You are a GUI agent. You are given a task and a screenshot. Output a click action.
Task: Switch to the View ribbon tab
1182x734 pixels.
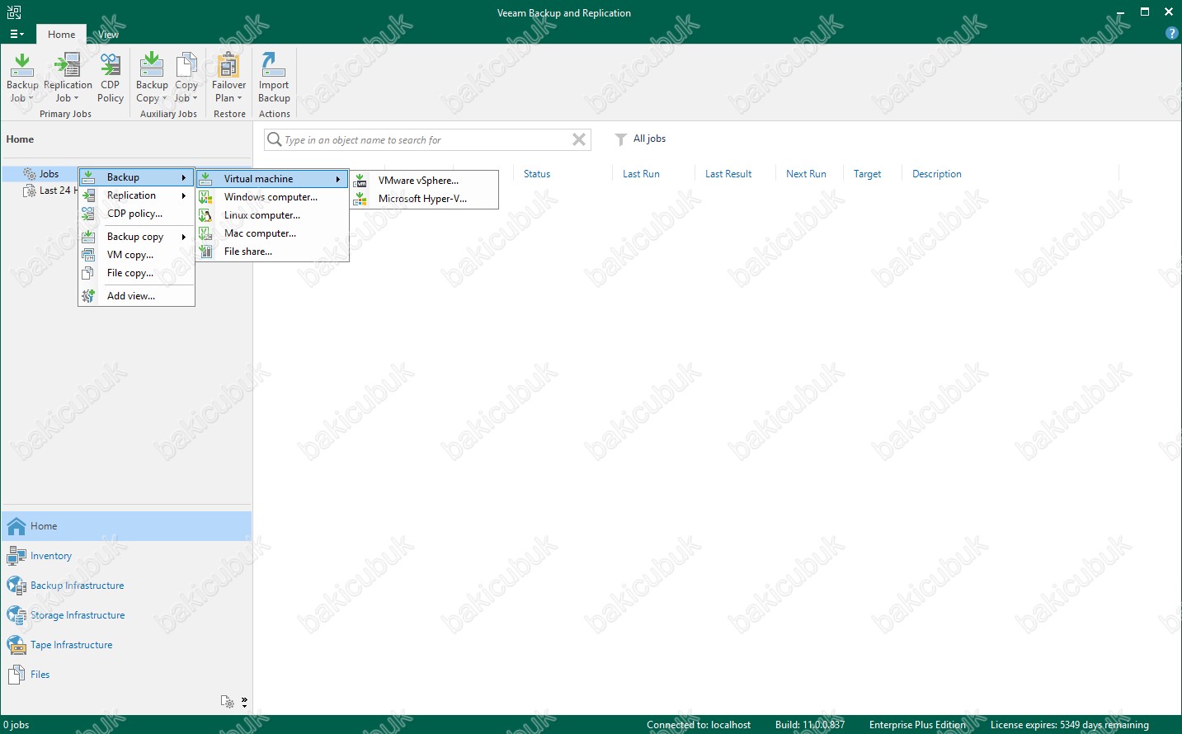108,34
